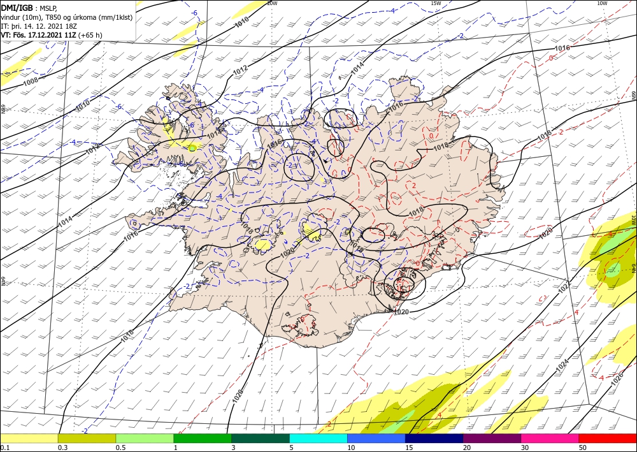This screenshot has width=637, height=452.
Task: Click the "0.3" legend scale value
Action: pyautogui.click(x=62, y=448)
